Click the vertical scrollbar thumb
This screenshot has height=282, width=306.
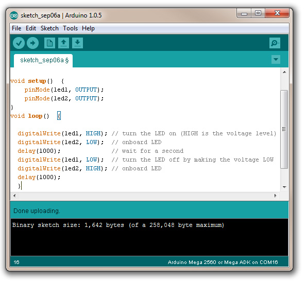[284, 129]
